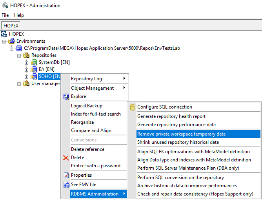This screenshot has height=201, width=262.
Task: Expand the User management node
Action: [19, 84]
